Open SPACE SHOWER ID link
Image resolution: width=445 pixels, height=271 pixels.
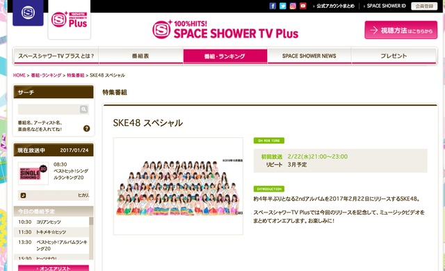coord(387,6)
